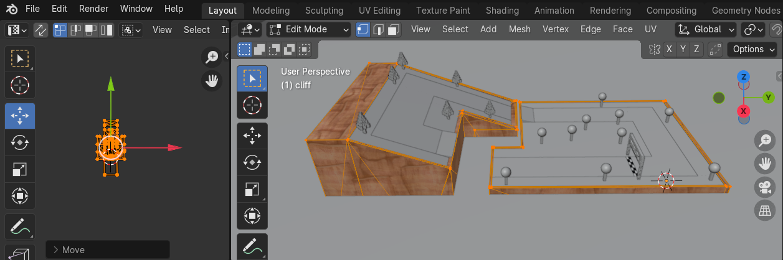Click the dark green negative Y axis ball

click(719, 98)
